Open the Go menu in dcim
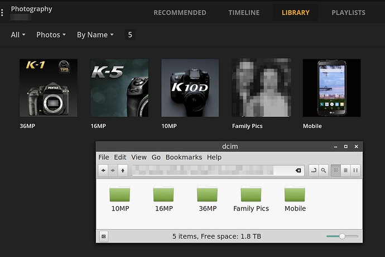 (x=156, y=157)
